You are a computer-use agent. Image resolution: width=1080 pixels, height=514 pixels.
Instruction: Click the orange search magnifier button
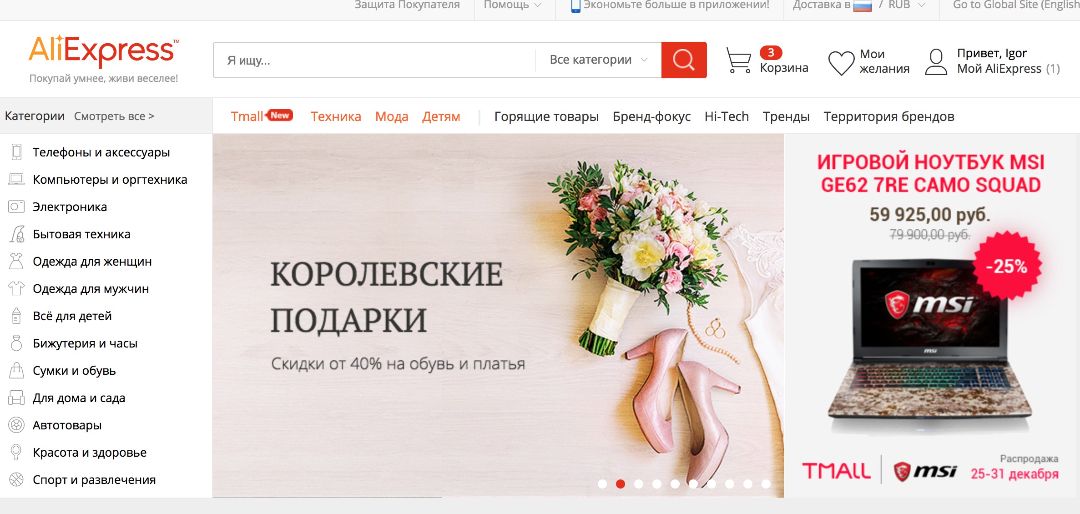[x=684, y=60]
